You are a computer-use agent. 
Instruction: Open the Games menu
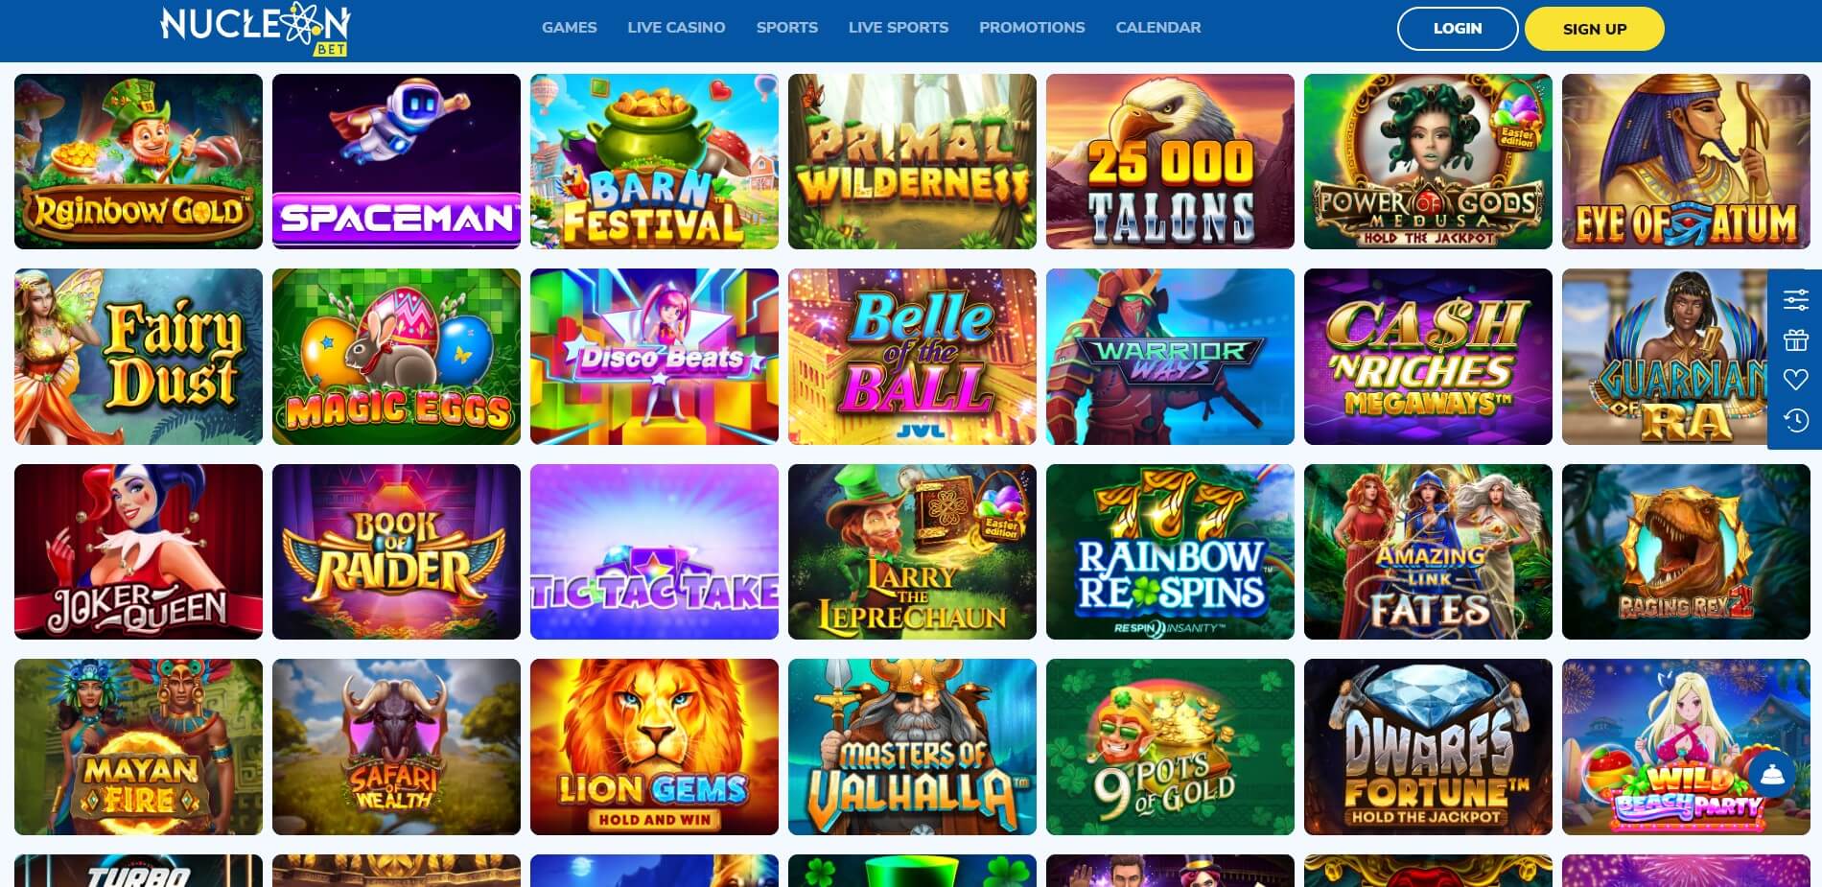(570, 28)
